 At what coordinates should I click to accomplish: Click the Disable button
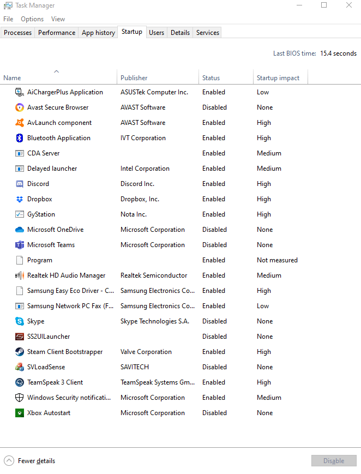pos(334,461)
